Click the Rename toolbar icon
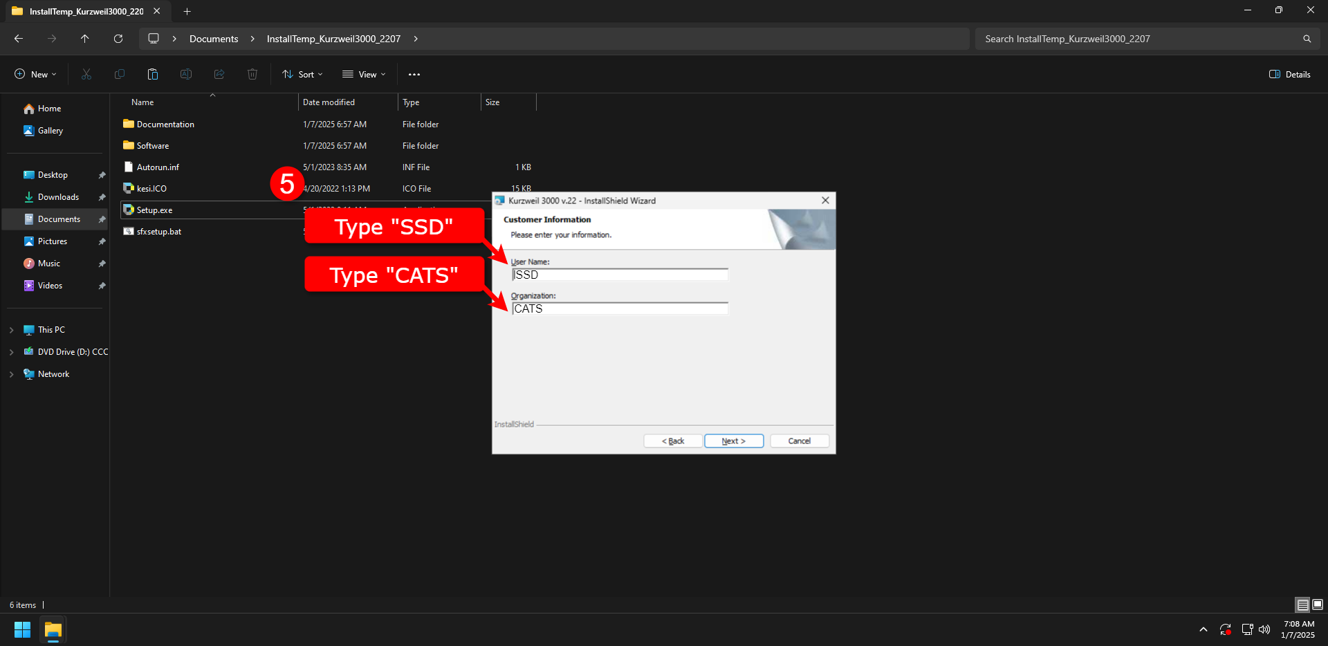Viewport: 1328px width, 646px height. 186,74
